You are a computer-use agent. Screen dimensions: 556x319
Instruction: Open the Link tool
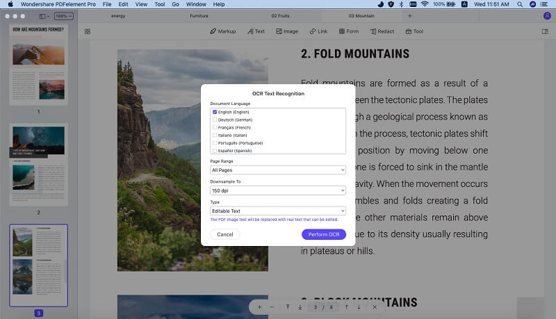point(318,31)
